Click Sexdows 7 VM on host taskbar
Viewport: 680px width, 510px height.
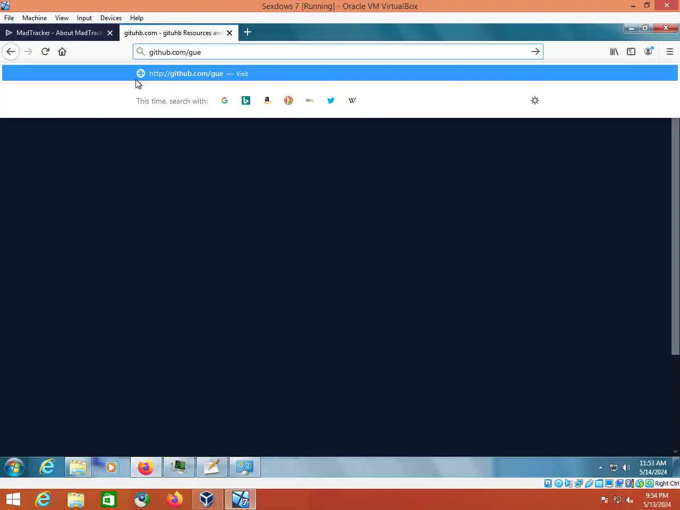[241, 499]
